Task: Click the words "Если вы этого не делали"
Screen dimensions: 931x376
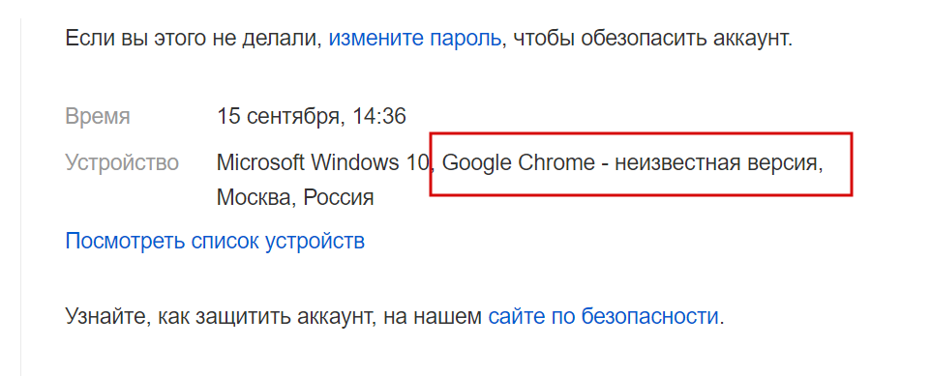Action: (193, 39)
